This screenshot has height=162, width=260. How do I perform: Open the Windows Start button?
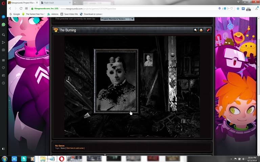4,159
